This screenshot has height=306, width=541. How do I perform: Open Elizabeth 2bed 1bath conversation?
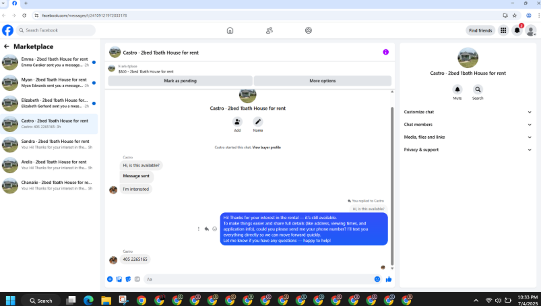[x=49, y=104]
